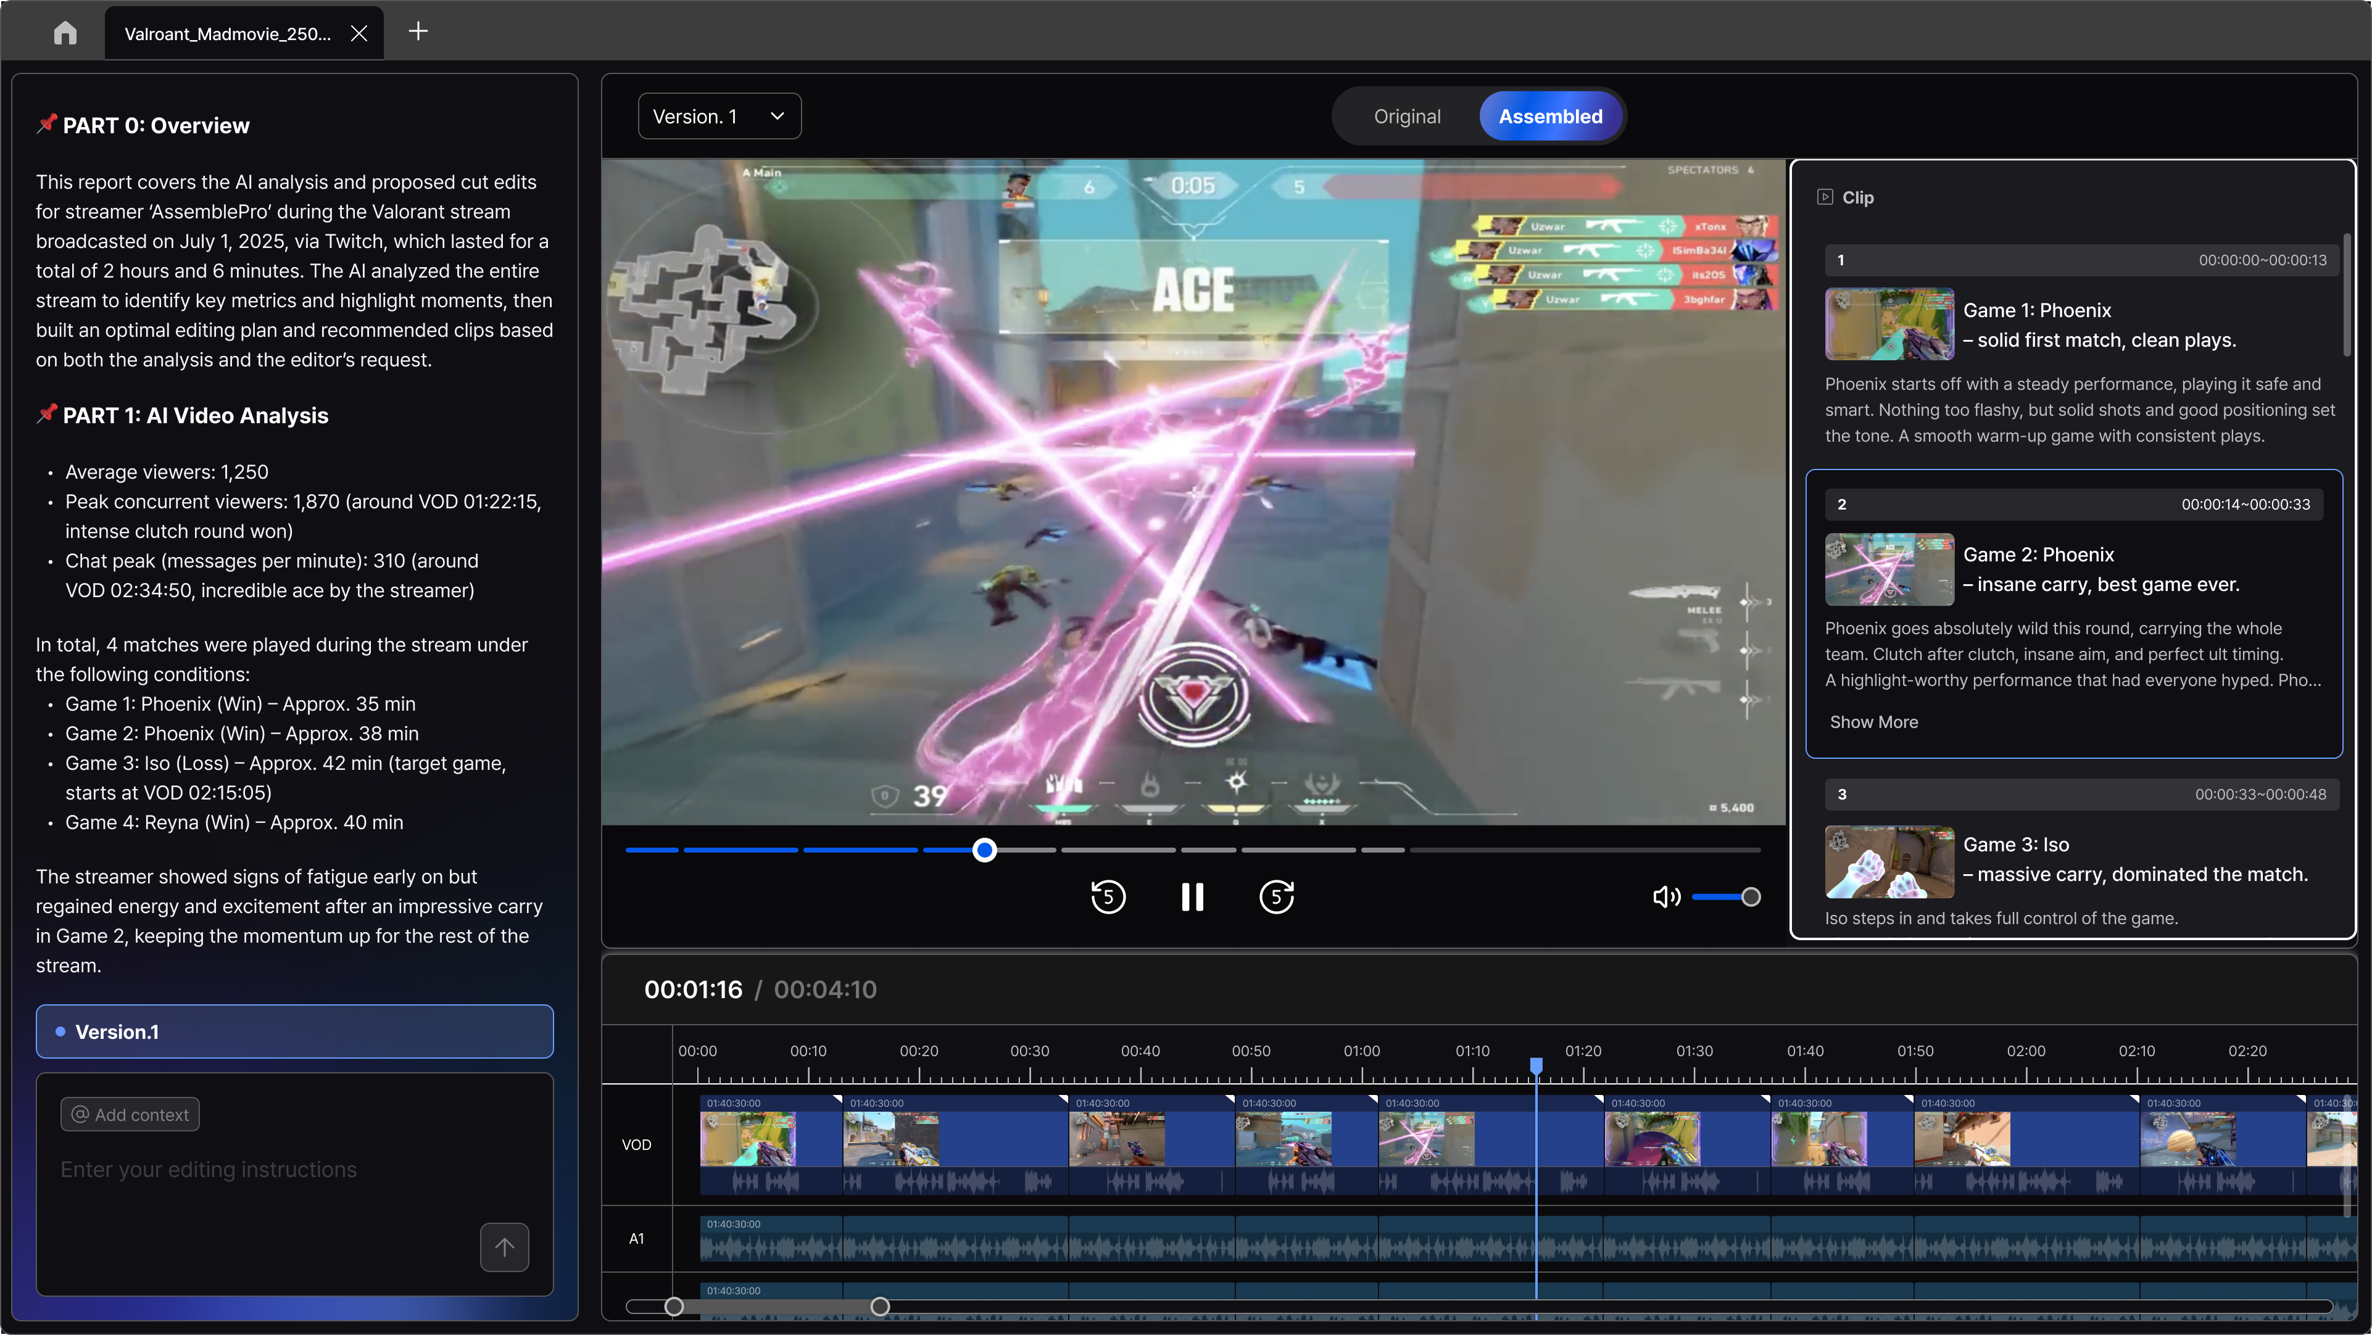Viewport: 2372px width, 1335px height.
Task: Click the timeline zoom left handle
Action: tap(674, 1305)
